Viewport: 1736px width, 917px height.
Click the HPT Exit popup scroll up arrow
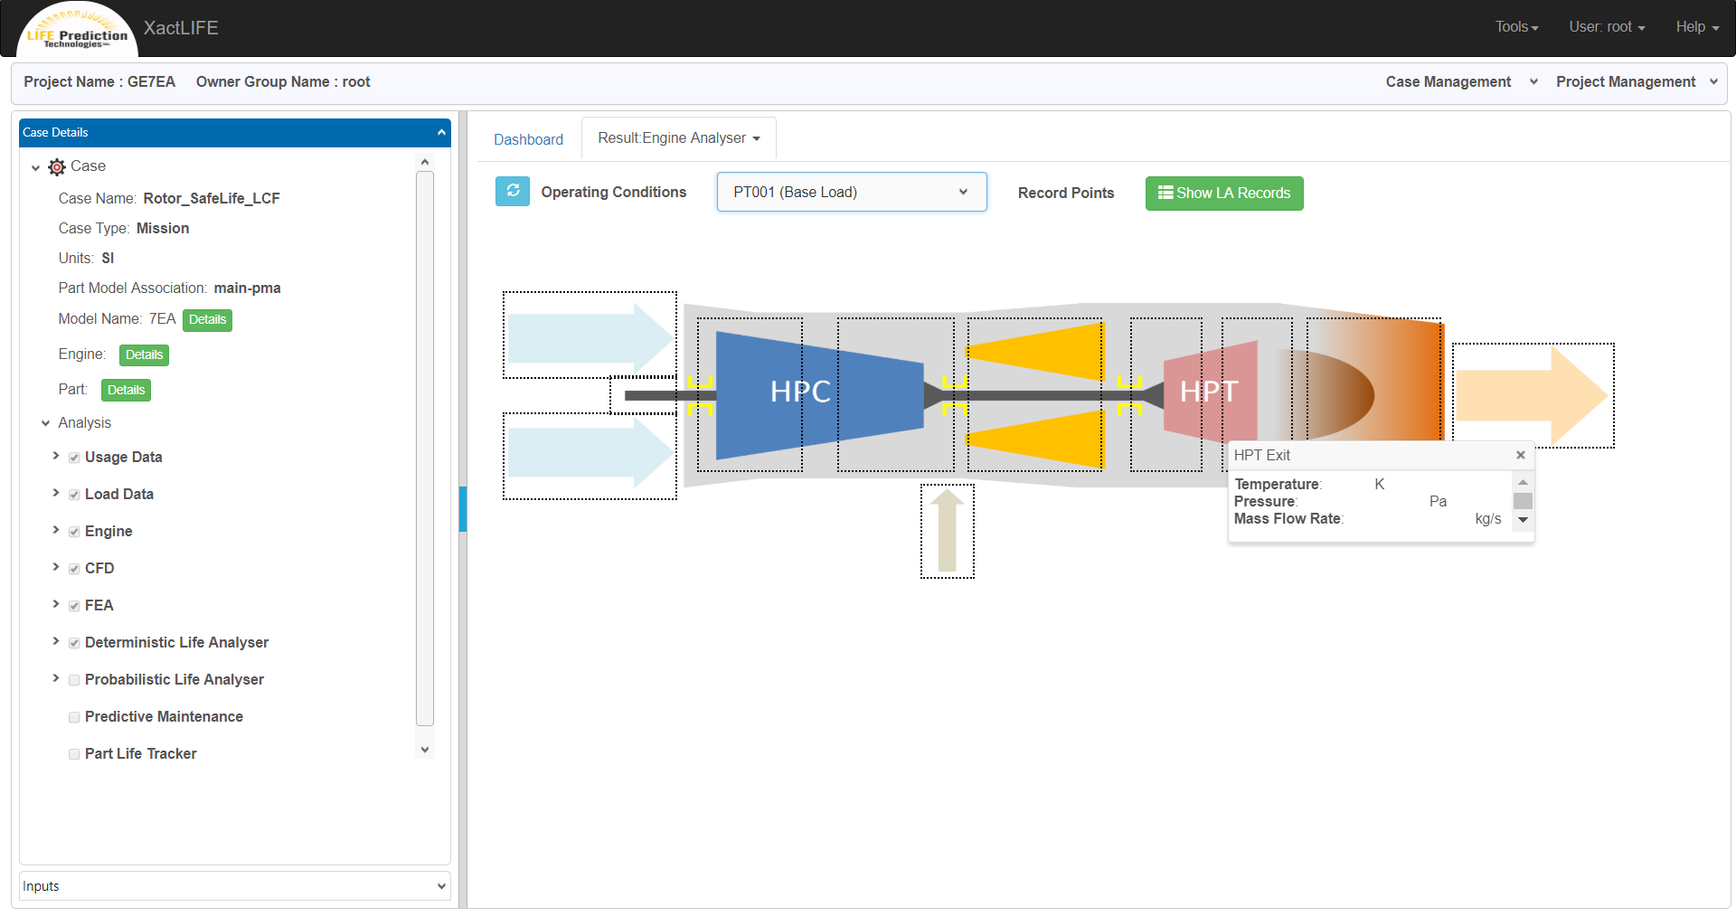[1523, 483]
